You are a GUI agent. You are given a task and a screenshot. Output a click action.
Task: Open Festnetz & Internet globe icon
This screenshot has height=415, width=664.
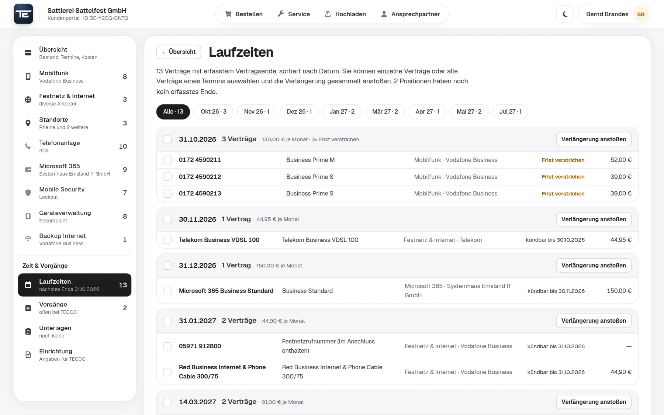(28, 100)
